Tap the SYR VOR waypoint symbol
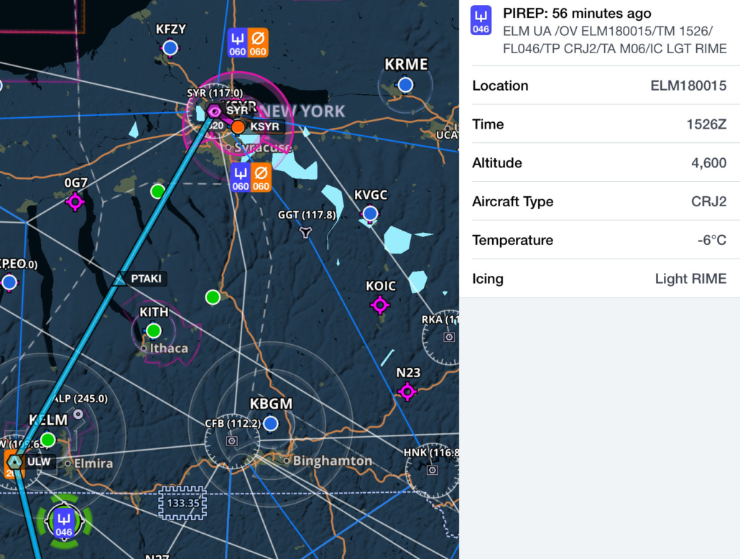The width and height of the screenshot is (740, 559). pos(214,111)
